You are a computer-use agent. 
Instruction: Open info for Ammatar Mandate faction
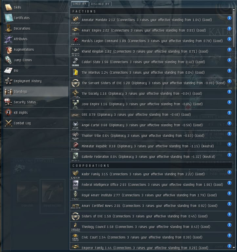pos(229,18)
